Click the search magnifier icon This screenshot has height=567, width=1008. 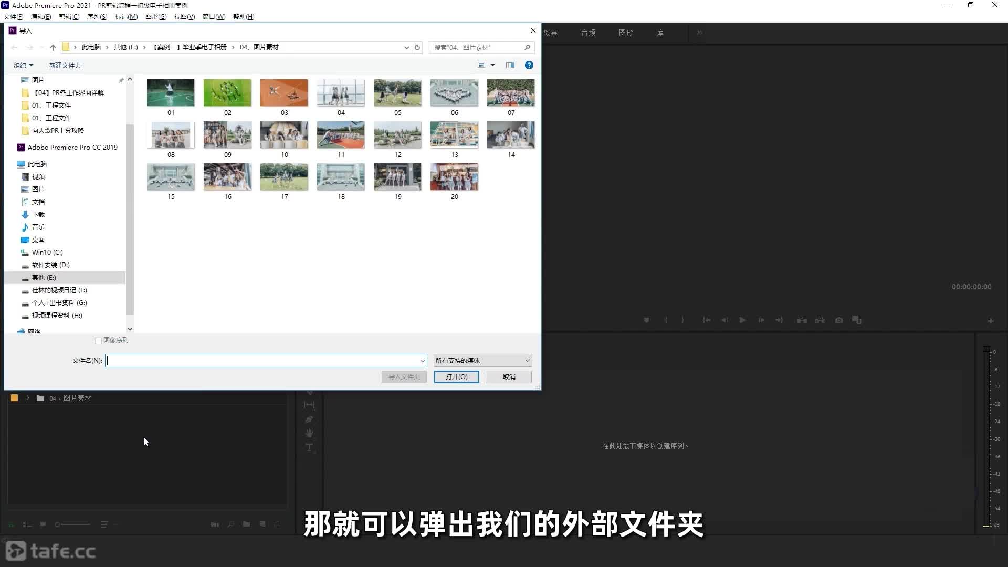528,47
